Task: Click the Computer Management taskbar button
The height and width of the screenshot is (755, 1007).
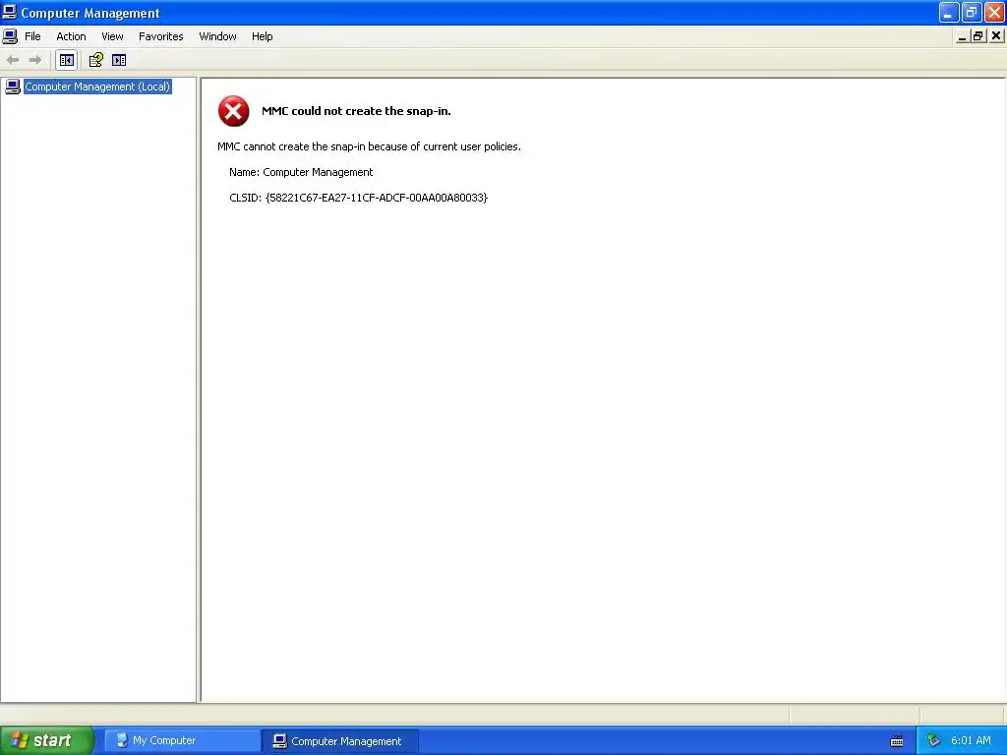Action: coord(340,741)
